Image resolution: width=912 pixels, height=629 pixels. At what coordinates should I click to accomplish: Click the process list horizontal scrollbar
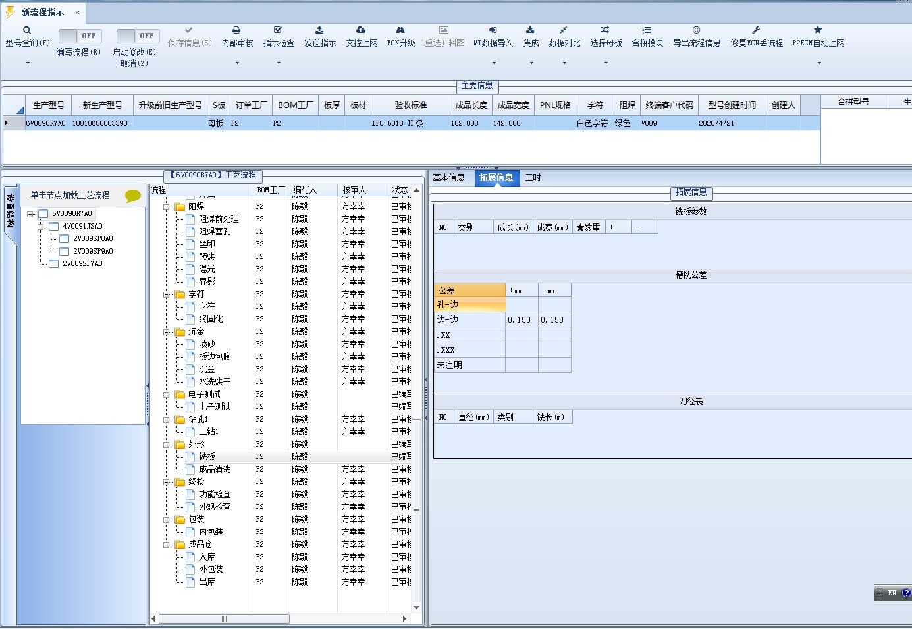coord(224,619)
